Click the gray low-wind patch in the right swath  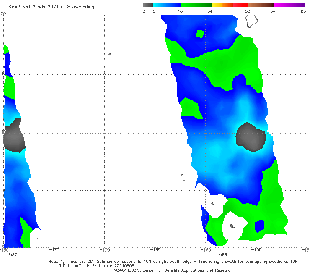pos(251,137)
